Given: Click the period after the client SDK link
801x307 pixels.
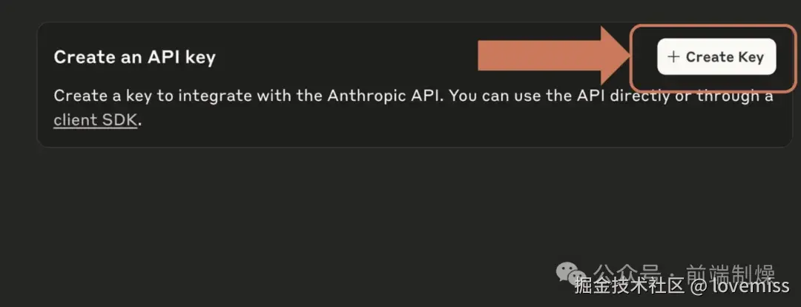Looking at the screenshot, I should pos(139,122).
